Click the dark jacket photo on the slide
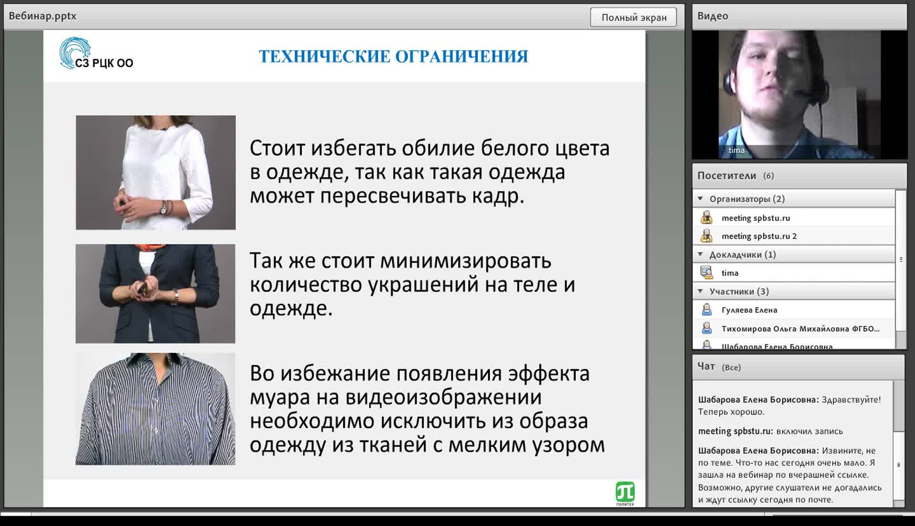The width and height of the screenshot is (915, 526). click(155, 293)
